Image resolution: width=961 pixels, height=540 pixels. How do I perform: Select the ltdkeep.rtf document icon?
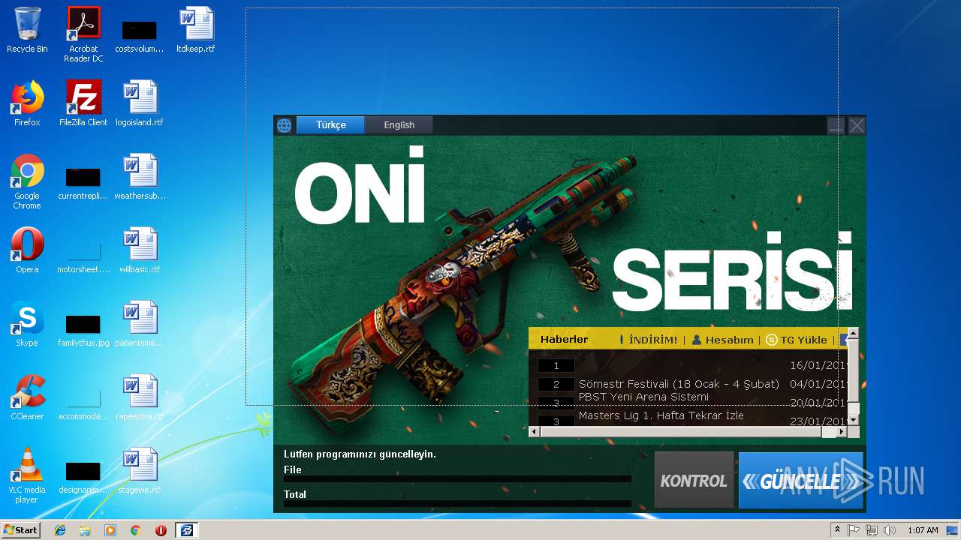coord(196,30)
